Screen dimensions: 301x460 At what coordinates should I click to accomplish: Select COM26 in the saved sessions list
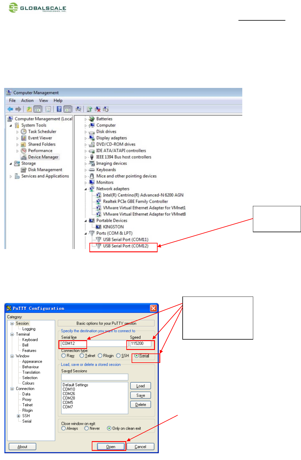69,394
